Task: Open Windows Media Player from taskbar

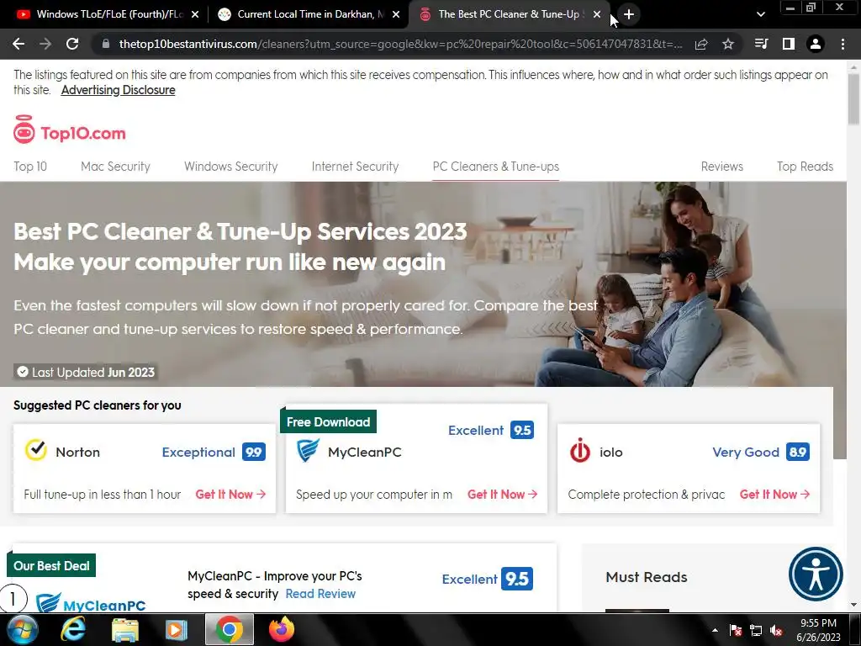Action: [x=177, y=630]
